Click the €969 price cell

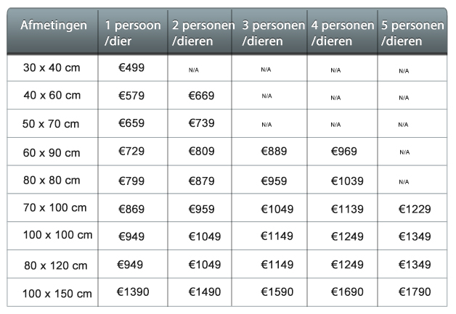(x=343, y=152)
